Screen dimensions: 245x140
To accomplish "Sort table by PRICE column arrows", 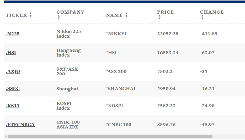I will [x=159, y=17].
